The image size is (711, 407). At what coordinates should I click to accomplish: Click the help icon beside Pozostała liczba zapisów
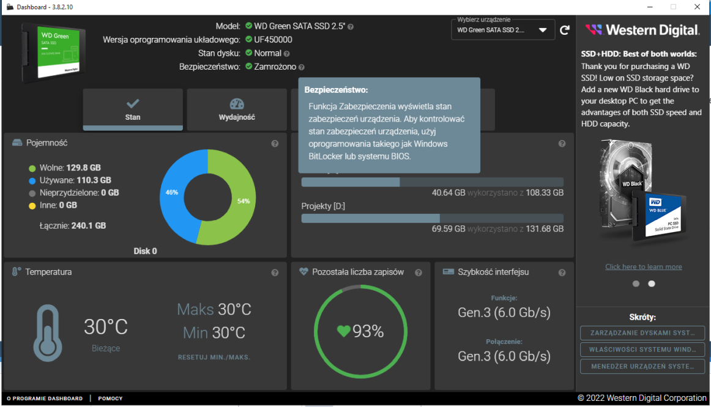point(419,273)
